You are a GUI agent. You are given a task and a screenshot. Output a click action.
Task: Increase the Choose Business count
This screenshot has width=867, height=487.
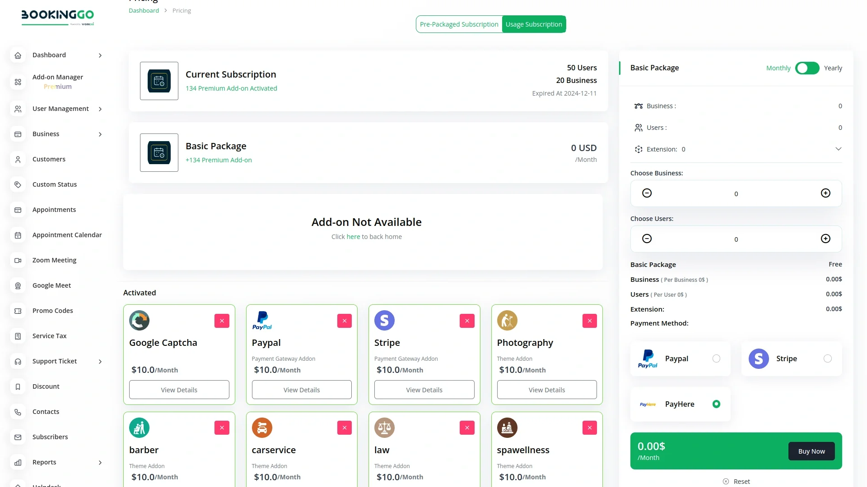825,193
